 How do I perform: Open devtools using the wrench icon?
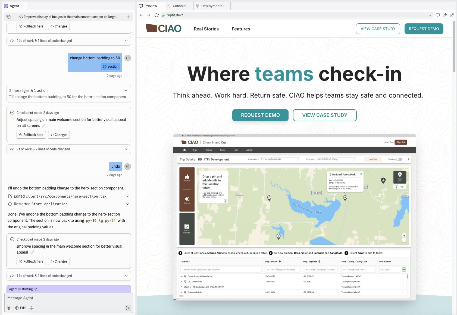pos(445,15)
